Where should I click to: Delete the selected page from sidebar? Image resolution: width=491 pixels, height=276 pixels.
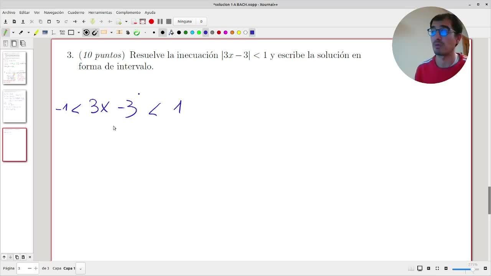23,257
